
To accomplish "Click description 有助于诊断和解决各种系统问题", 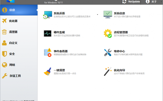I will click(x=128, y=54).
